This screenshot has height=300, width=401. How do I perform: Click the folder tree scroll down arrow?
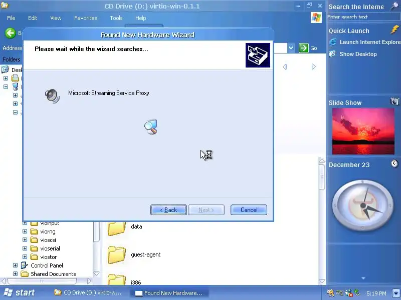tap(96, 273)
